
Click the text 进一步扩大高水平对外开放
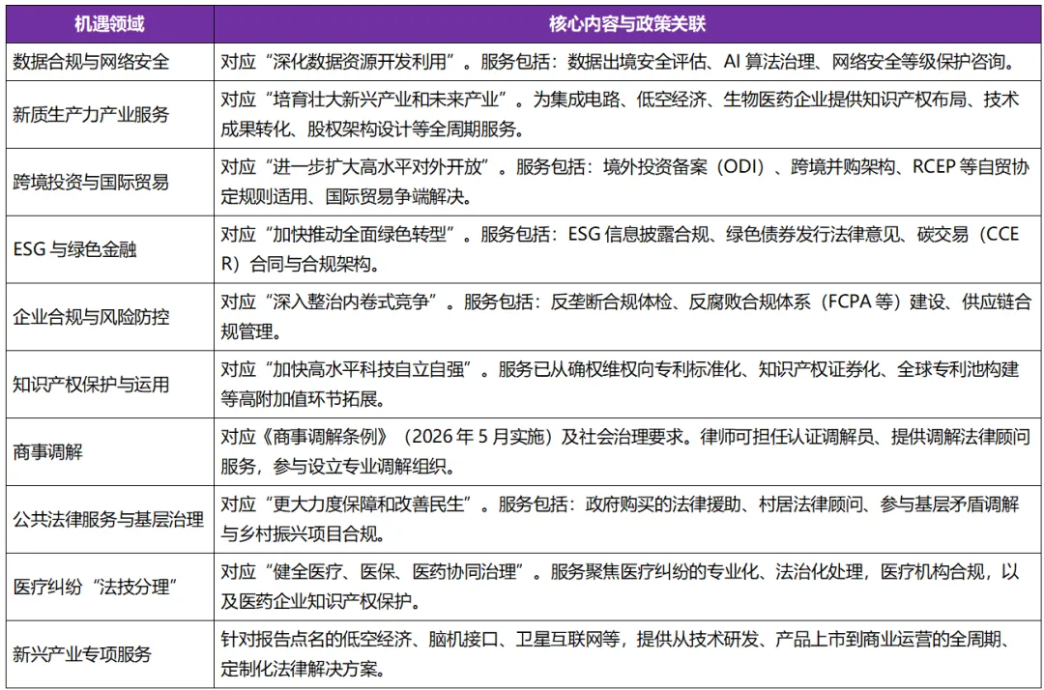click(377, 166)
